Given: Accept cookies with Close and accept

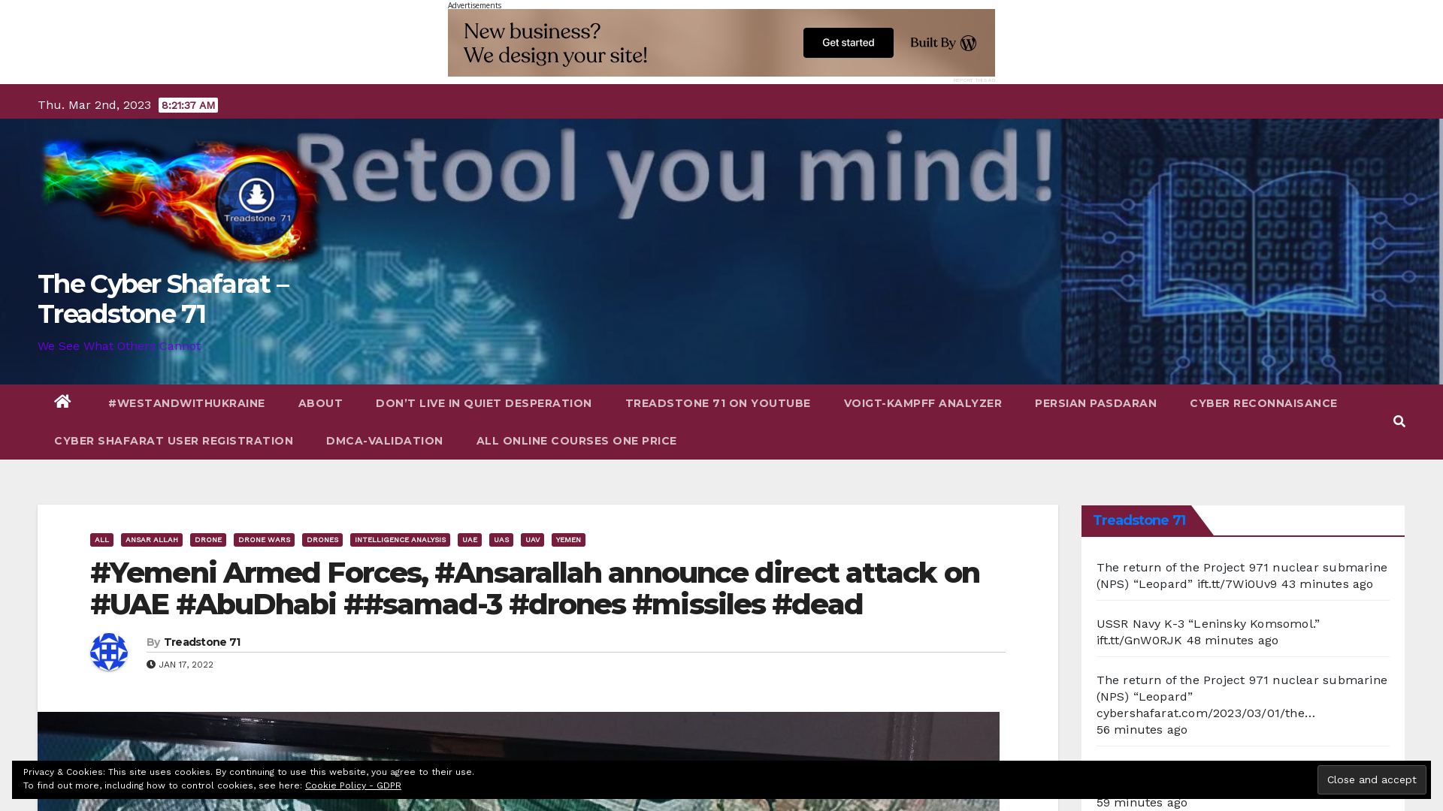Looking at the screenshot, I should [x=1372, y=779].
